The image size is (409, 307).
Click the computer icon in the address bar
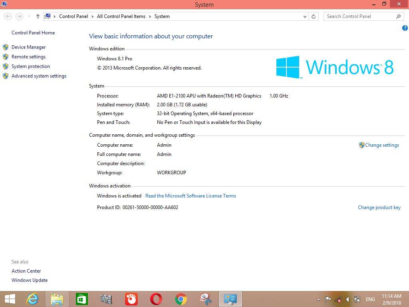click(x=48, y=16)
